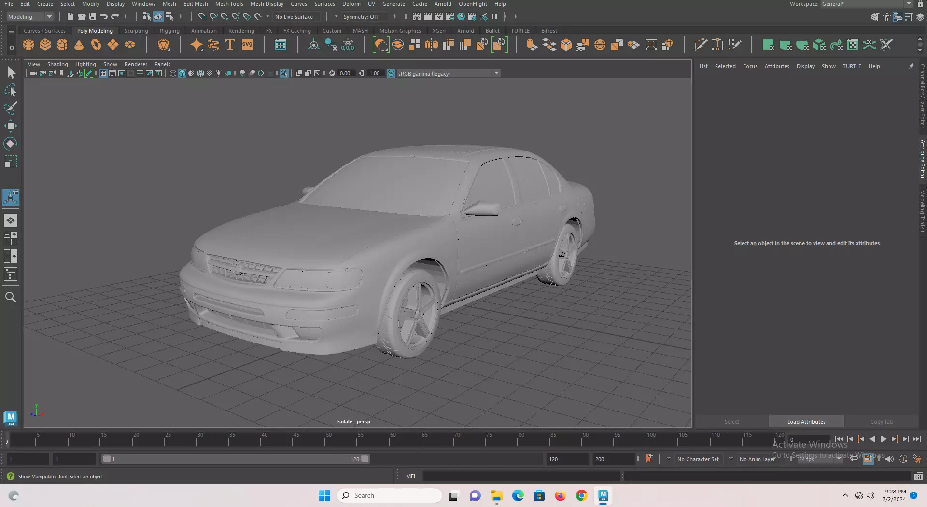Click the Save Scene disk icon
This screenshot has height=507, width=927.
click(x=93, y=16)
